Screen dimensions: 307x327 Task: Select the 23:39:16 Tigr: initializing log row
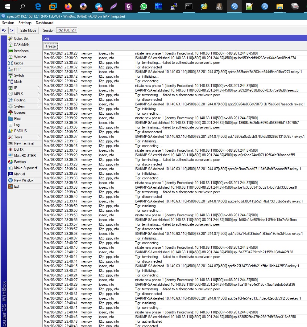tap(175, 141)
